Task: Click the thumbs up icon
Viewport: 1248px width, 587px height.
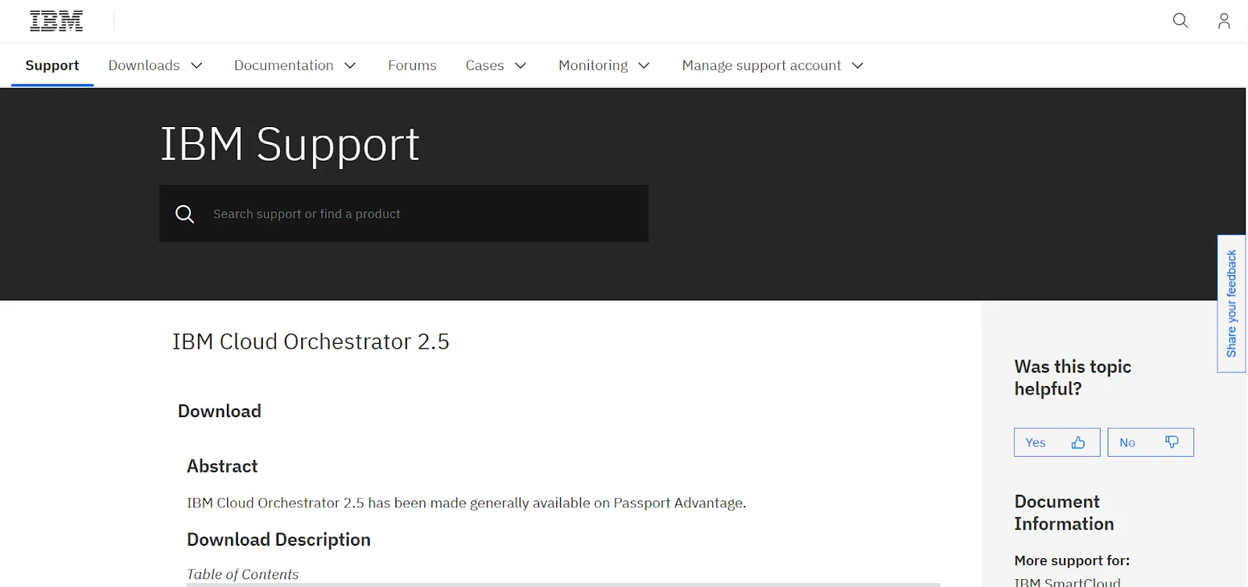Action: (1078, 443)
